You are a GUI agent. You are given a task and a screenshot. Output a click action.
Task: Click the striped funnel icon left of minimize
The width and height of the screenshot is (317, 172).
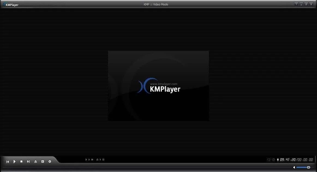coord(296,4)
